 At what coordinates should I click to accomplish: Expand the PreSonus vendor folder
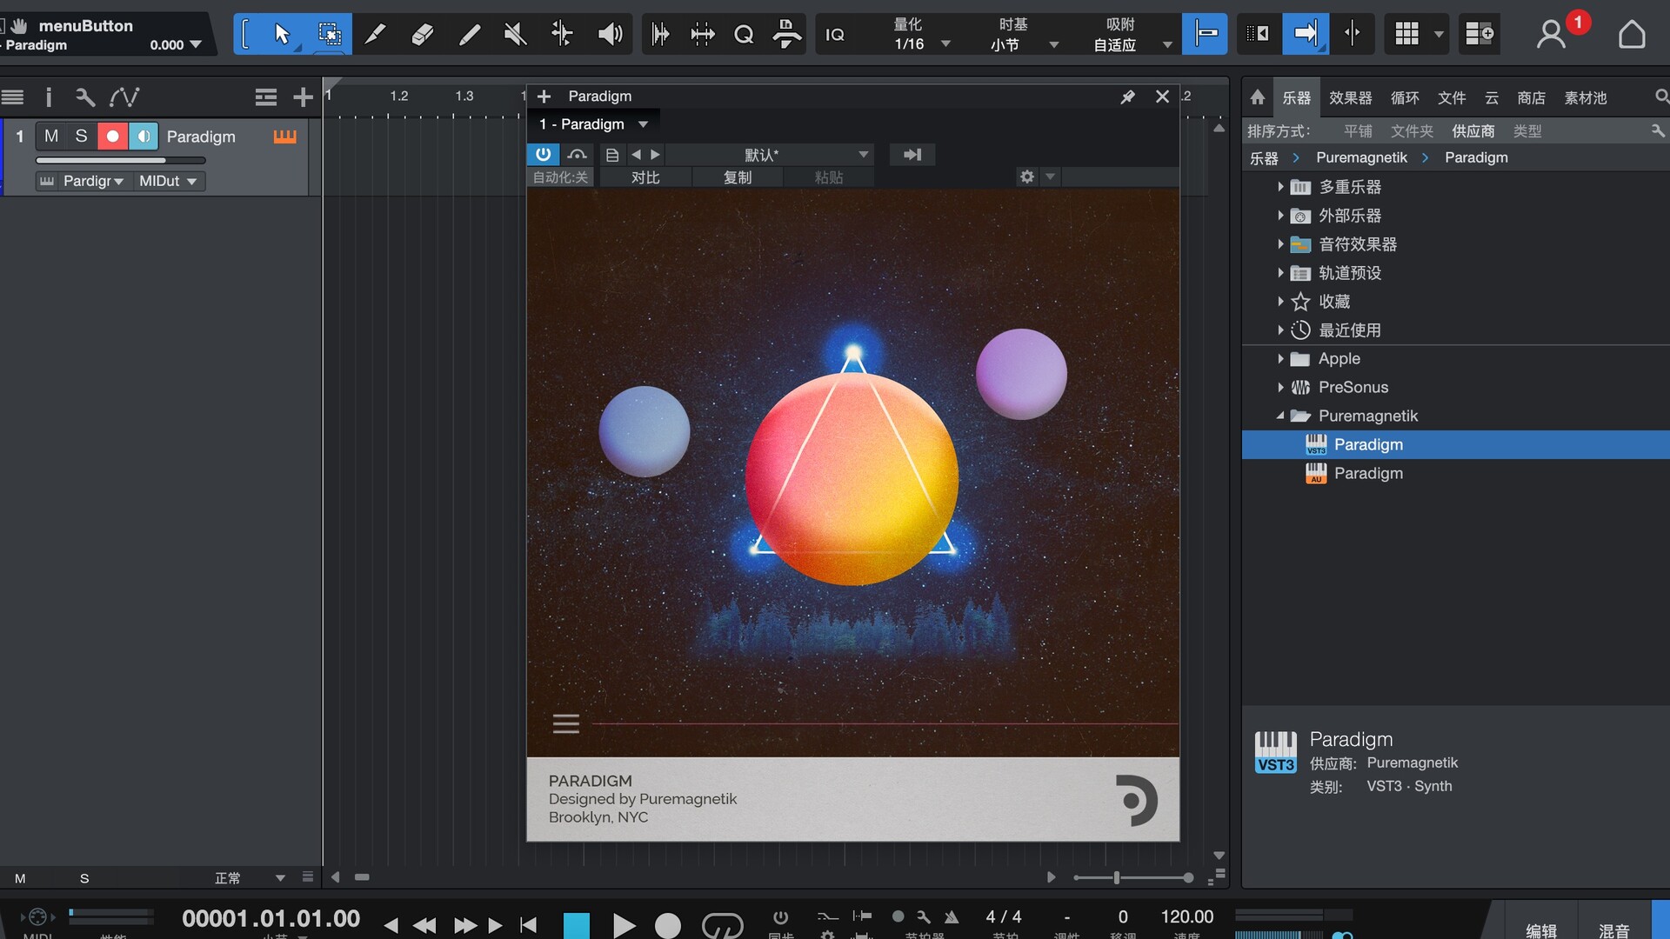pyautogui.click(x=1280, y=388)
